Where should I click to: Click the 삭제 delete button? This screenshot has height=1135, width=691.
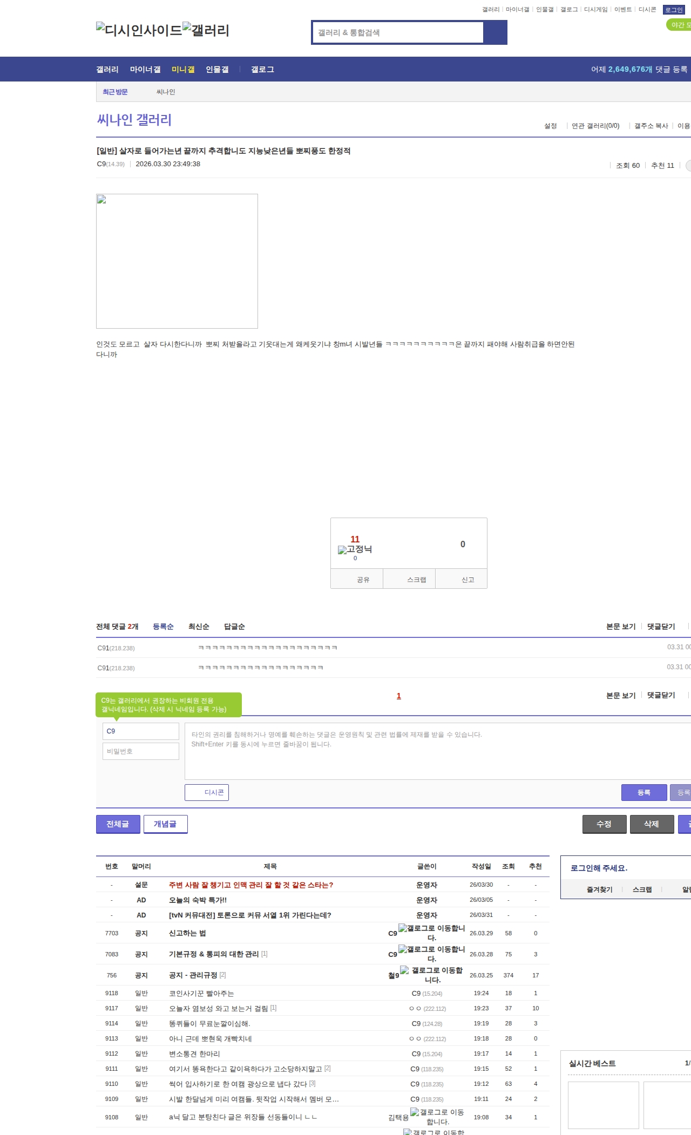[652, 824]
